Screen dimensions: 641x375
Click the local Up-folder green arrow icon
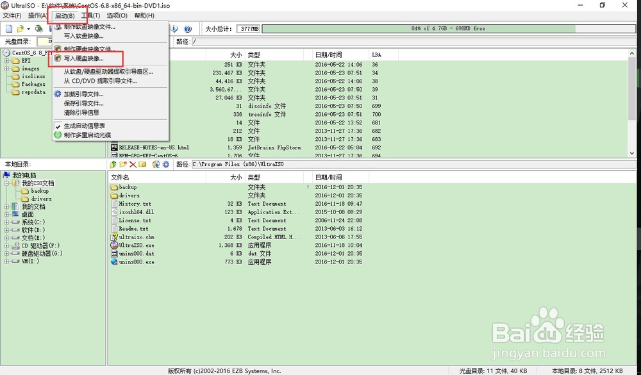(x=113, y=164)
